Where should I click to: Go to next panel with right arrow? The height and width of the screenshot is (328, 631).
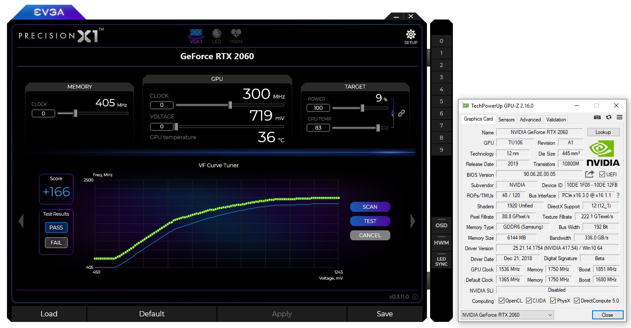coord(413,221)
